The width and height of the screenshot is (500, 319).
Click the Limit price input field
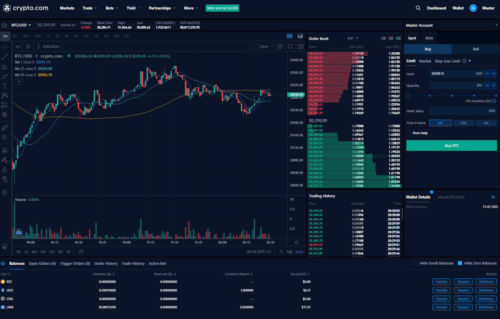tap(456, 73)
